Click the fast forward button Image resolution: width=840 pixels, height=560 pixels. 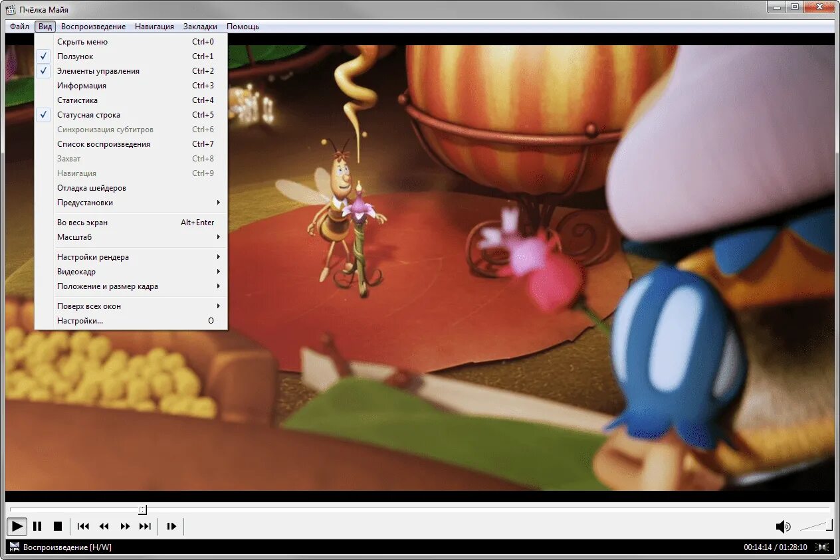124,526
